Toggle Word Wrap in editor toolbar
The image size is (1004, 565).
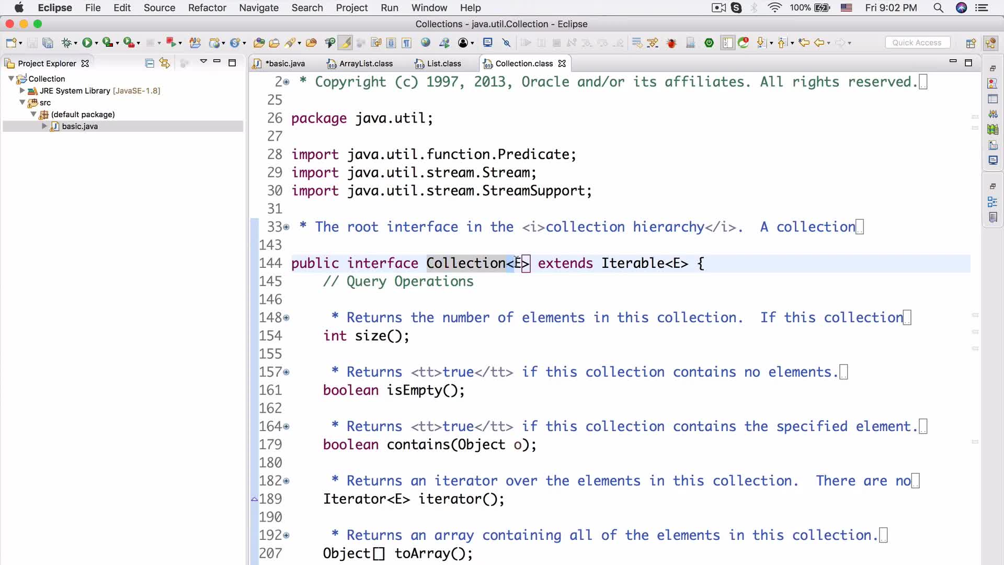pyautogui.click(x=376, y=43)
